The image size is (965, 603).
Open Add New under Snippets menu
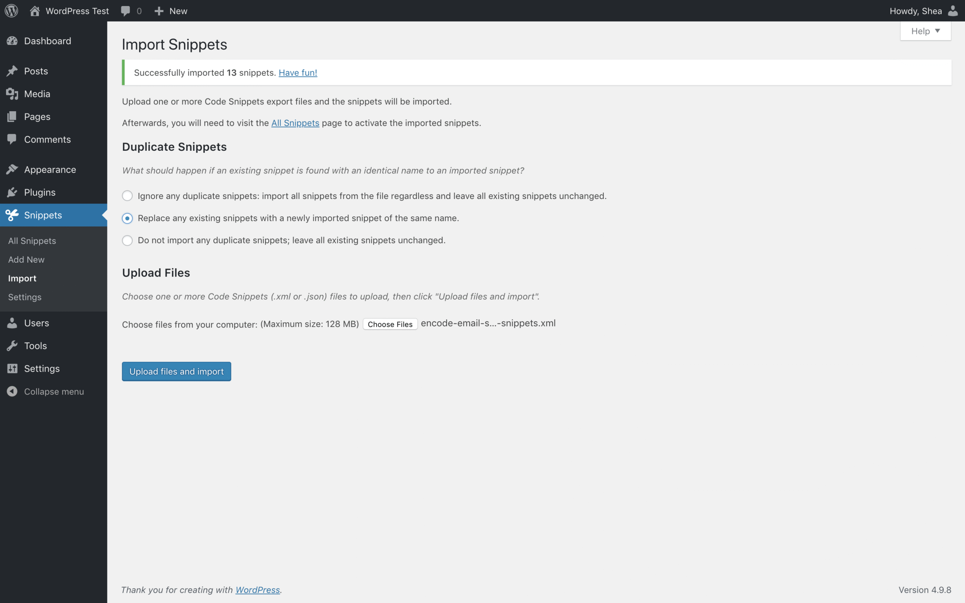[26, 260]
